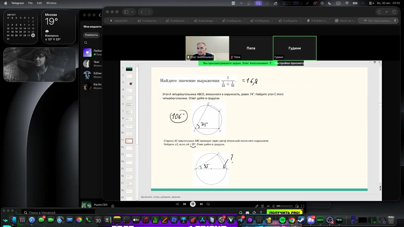
Task: Select the Плейлисты filter chip
Action: coord(91,35)
